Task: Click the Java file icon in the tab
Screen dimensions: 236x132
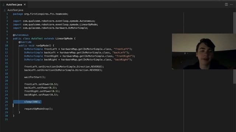Action: (x=4, y=5)
